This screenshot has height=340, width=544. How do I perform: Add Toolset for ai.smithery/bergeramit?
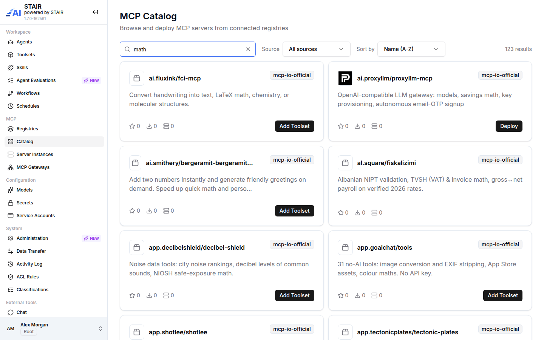pyautogui.click(x=295, y=211)
